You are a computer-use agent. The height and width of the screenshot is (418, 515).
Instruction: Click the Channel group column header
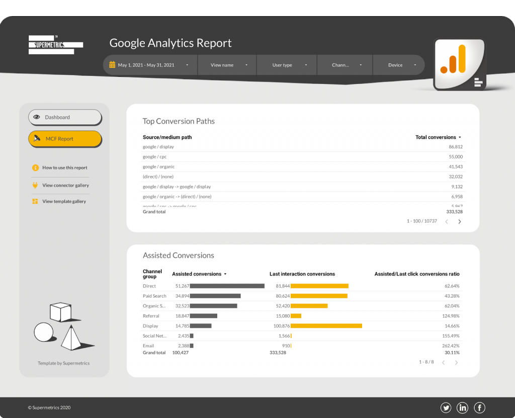coord(152,274)
